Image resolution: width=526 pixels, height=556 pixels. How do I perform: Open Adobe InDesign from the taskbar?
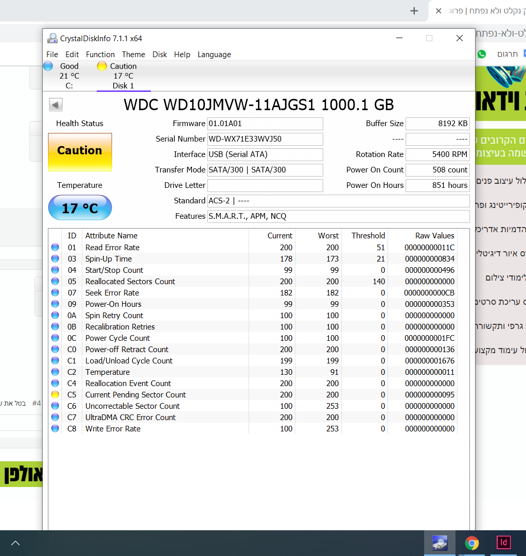(504, 543)
